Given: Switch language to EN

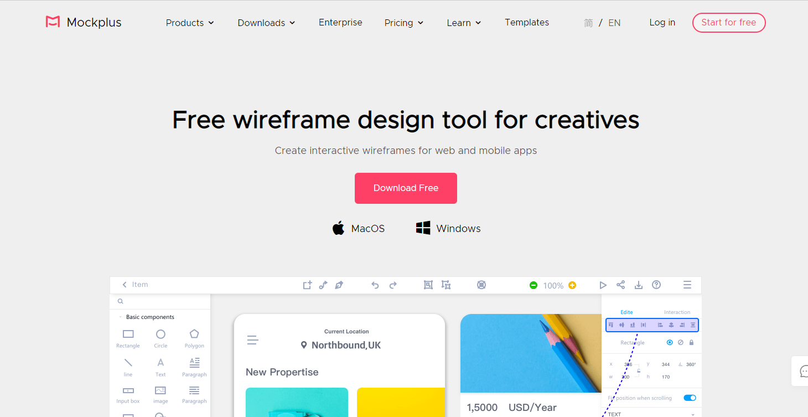Looking at the screenshot, I should click(614, 23).
